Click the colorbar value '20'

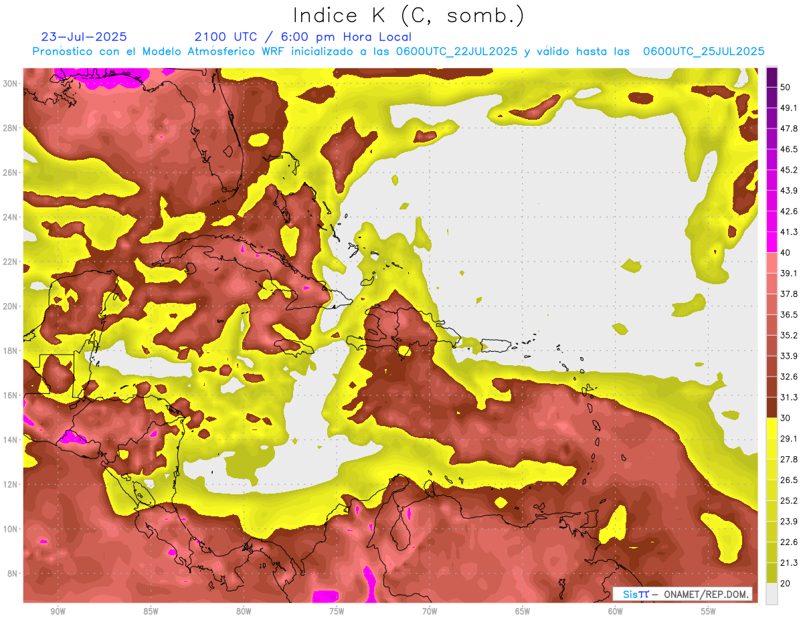tap(786, 584)
